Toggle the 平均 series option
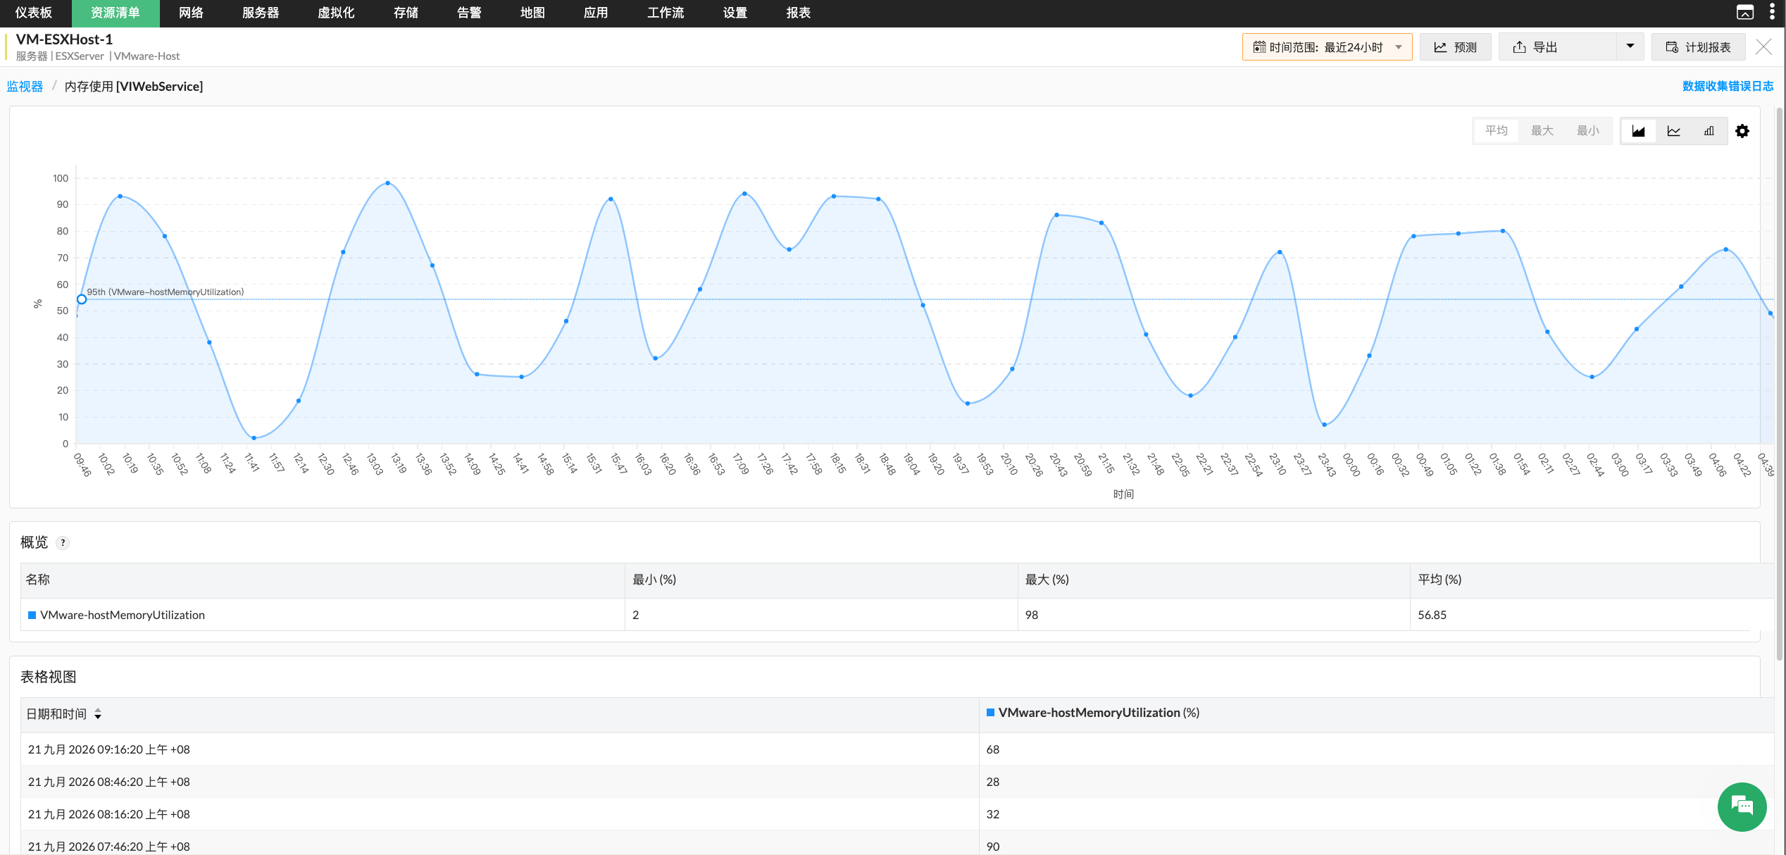The height and width of the screenshot is (855, 1786). coord(1497,131)
